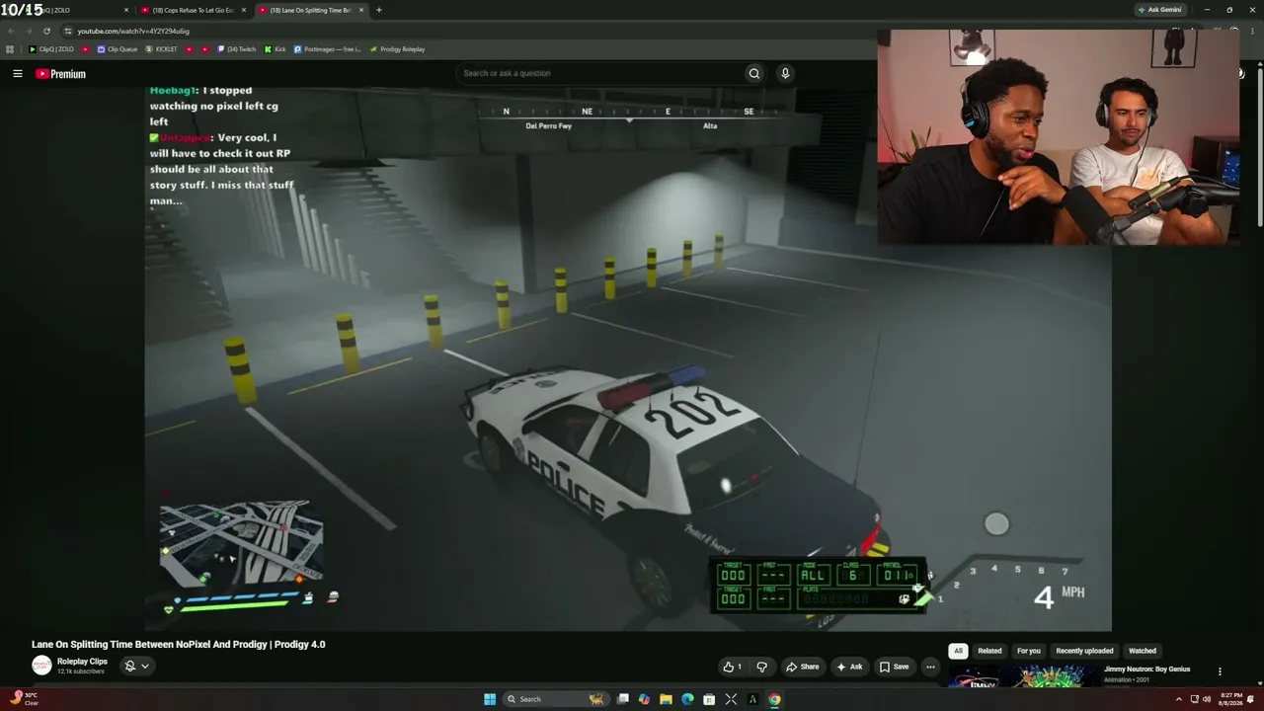Like the video with thumbs up
Image resolution: width=1264 pixels, height=711 pixels.
tap(732, 667)
